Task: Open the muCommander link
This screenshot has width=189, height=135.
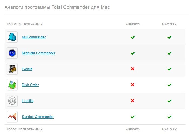Action: (x=34, y=37)
